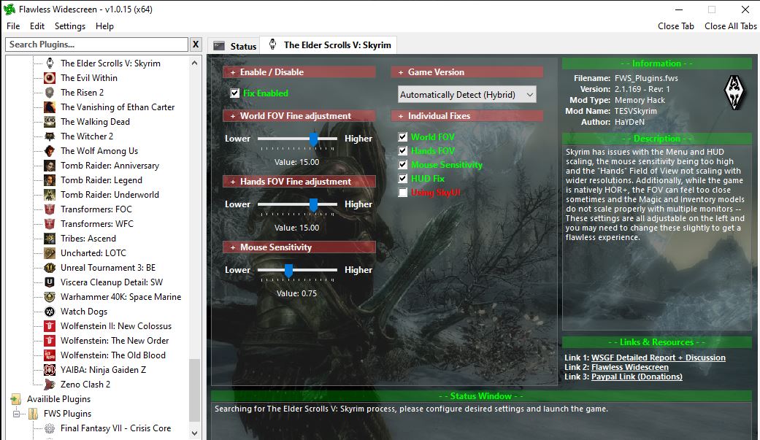Open the Paypal Link (Donations)
Image resolution: width=760 pixels, height=440 pixels.
(x=637, y=377)
